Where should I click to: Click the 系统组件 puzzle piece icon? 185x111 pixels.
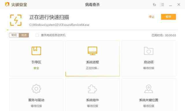92,89
